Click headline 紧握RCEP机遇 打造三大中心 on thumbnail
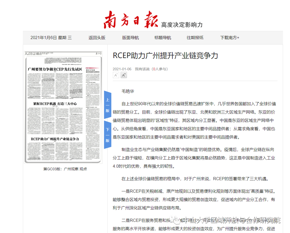 [x=55, y=104]
